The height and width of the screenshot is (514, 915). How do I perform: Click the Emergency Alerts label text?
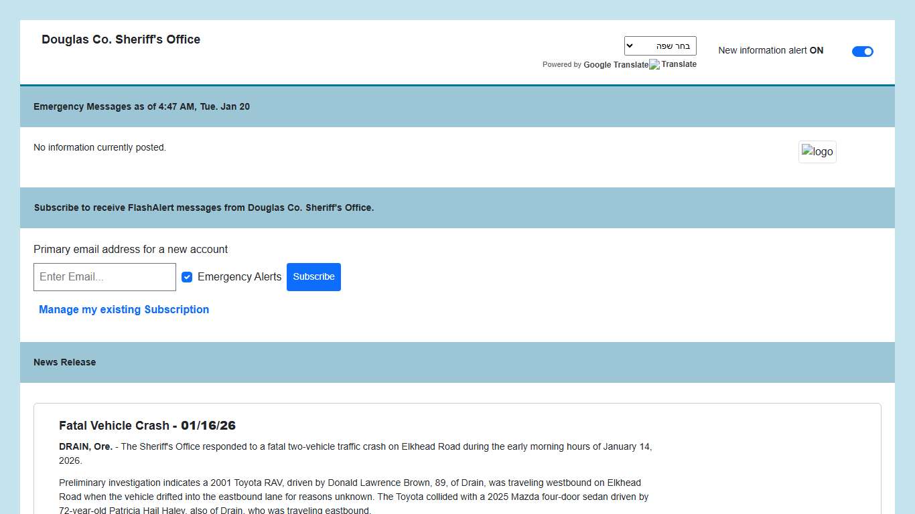[x=239, y=277]
